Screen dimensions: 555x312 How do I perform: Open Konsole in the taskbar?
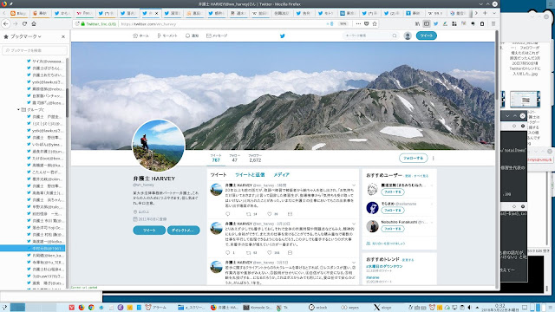[x=258, y=308]
